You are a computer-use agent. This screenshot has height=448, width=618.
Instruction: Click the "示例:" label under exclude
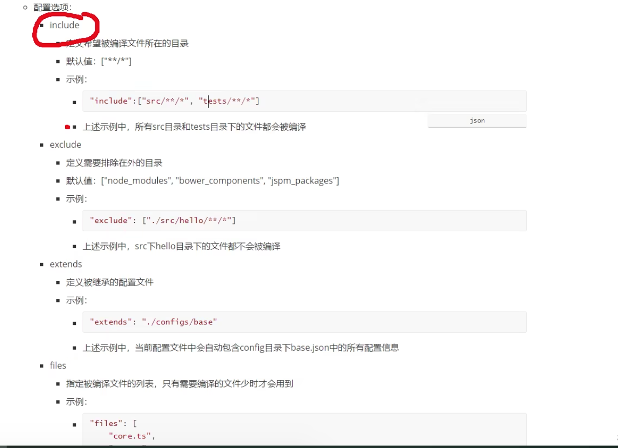pyautogui.click(x=76, y=199)
